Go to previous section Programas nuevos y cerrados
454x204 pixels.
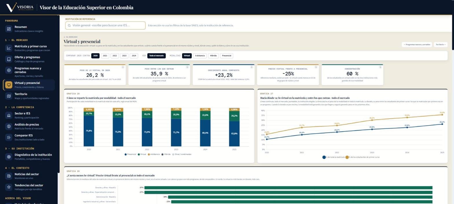(417, 45)
